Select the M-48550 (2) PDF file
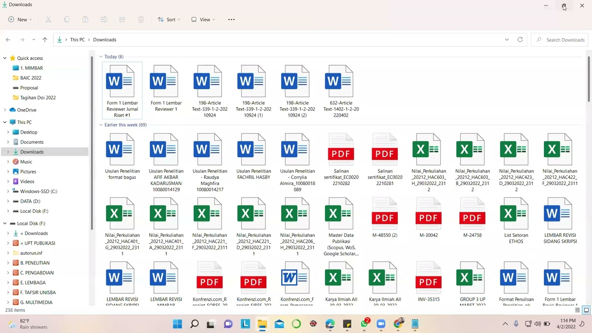This screenshot has height=333, width=592. 385,218
